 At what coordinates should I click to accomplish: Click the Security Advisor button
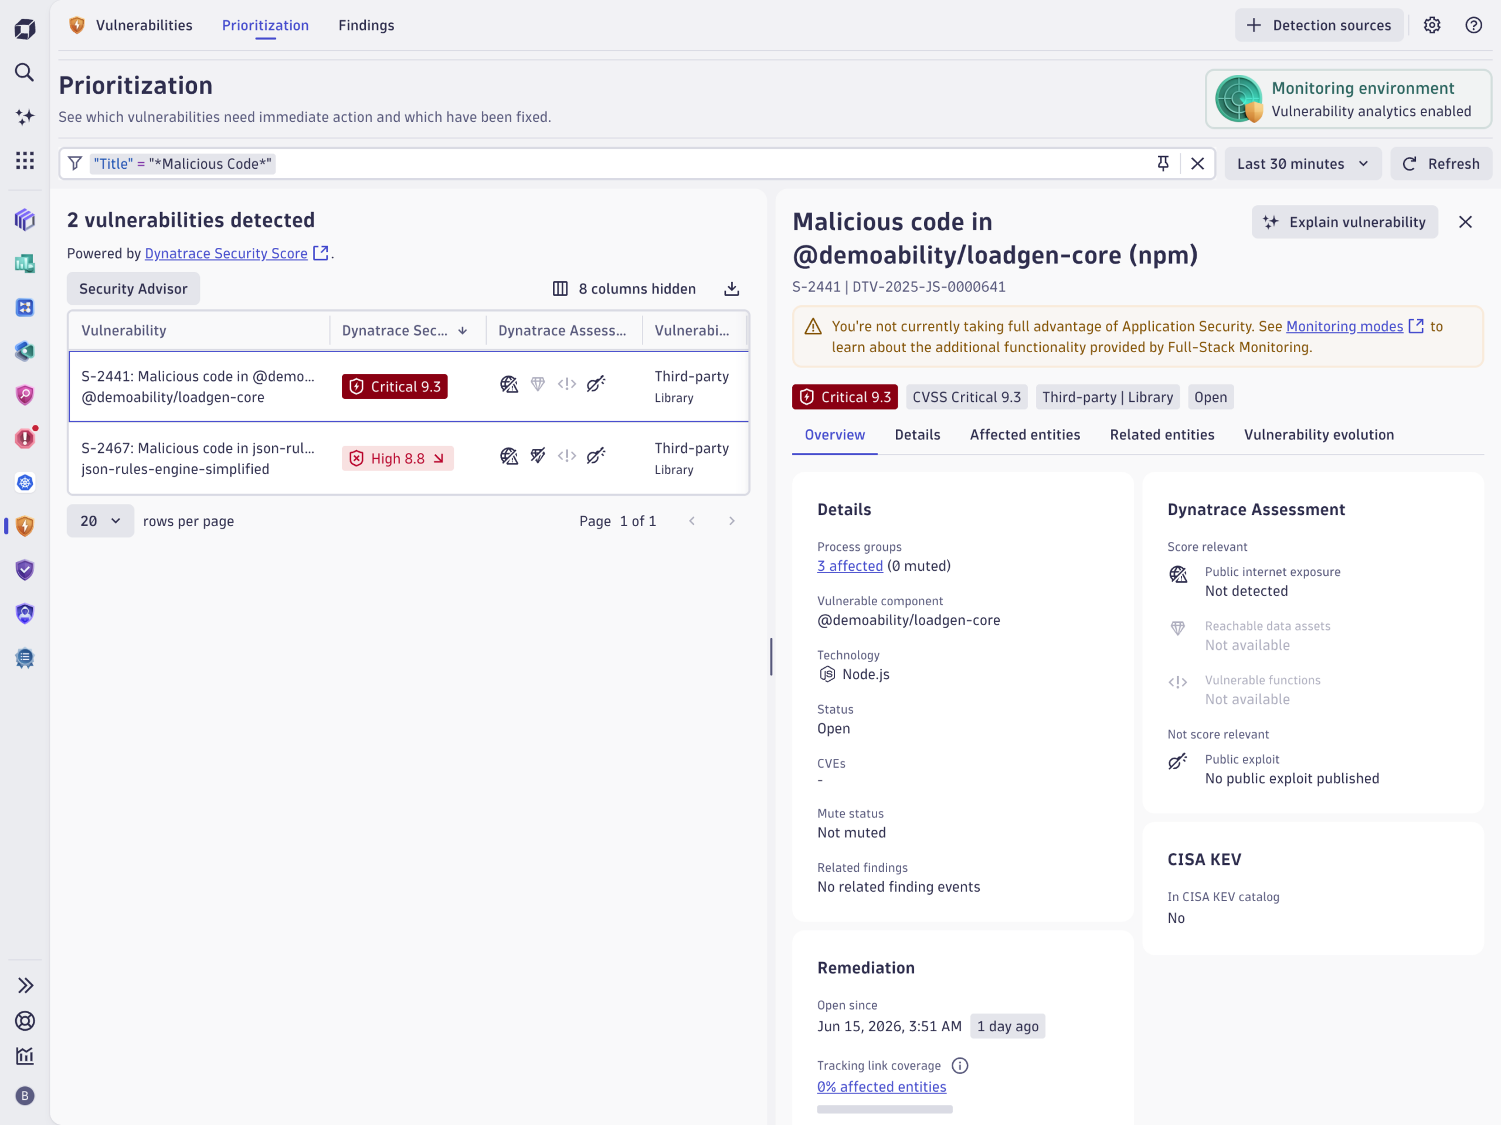(x=133, y=289)
